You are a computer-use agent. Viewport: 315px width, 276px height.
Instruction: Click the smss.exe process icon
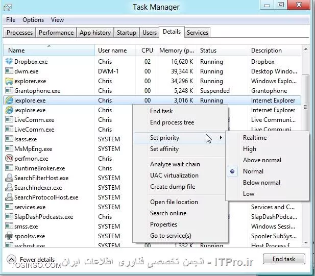tap(9, 226)
